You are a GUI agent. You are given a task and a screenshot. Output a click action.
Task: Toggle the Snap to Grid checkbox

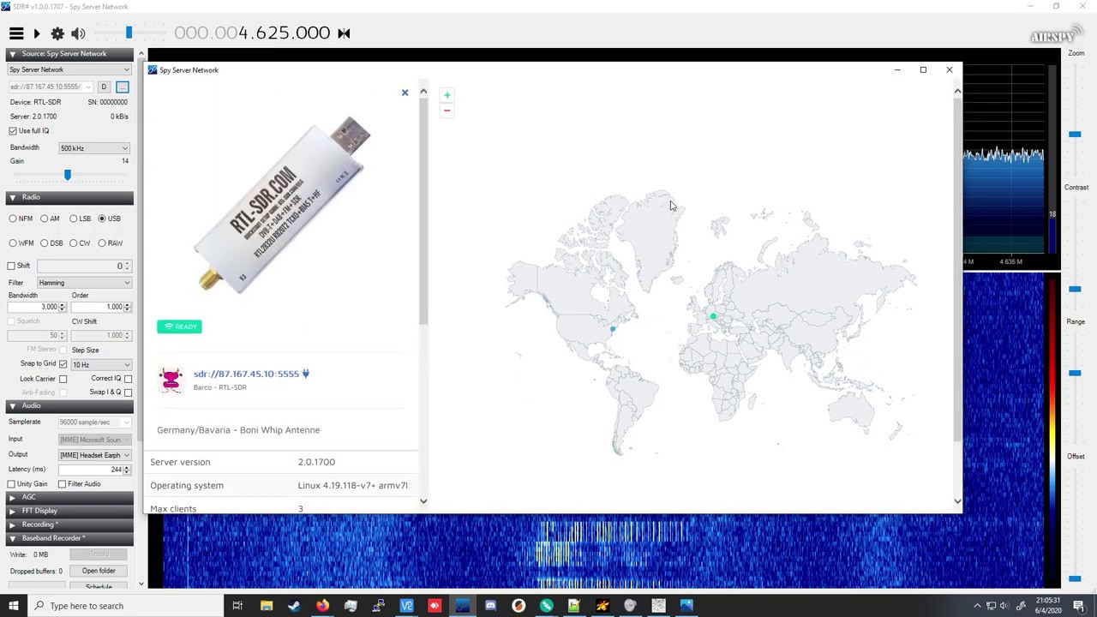coord(63,364)
